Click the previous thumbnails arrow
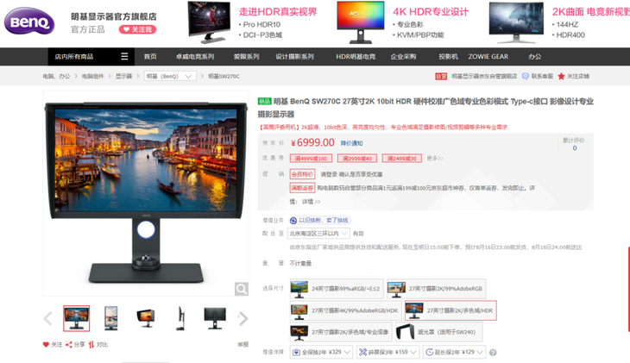The height and width of the screenshot is (363, 630). tap(47, 318)
